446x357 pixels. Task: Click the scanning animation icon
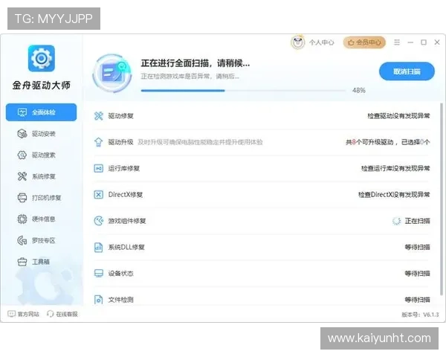(113, 73)
